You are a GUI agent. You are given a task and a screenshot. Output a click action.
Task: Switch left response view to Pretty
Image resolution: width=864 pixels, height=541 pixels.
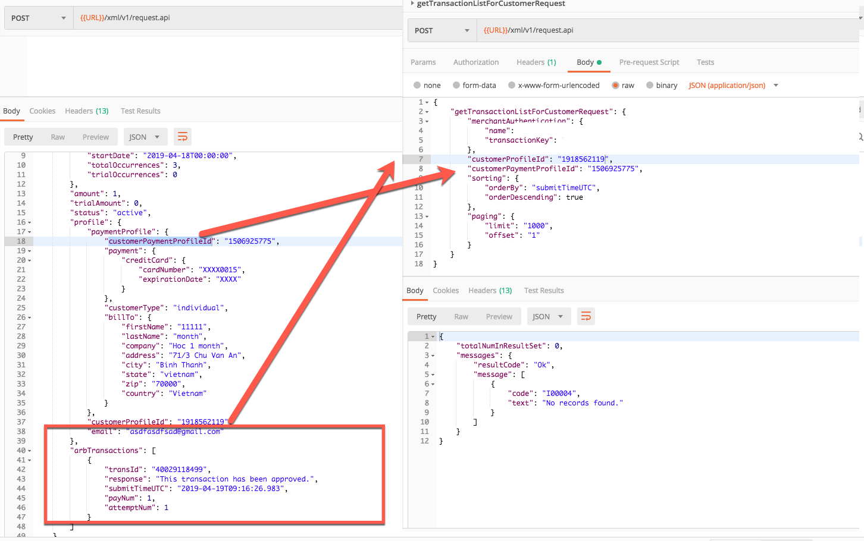point(23,137)
